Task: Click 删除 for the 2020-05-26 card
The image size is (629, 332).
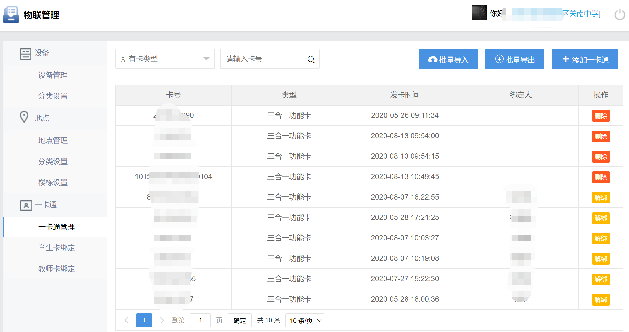Action: [x=600, y=116]
